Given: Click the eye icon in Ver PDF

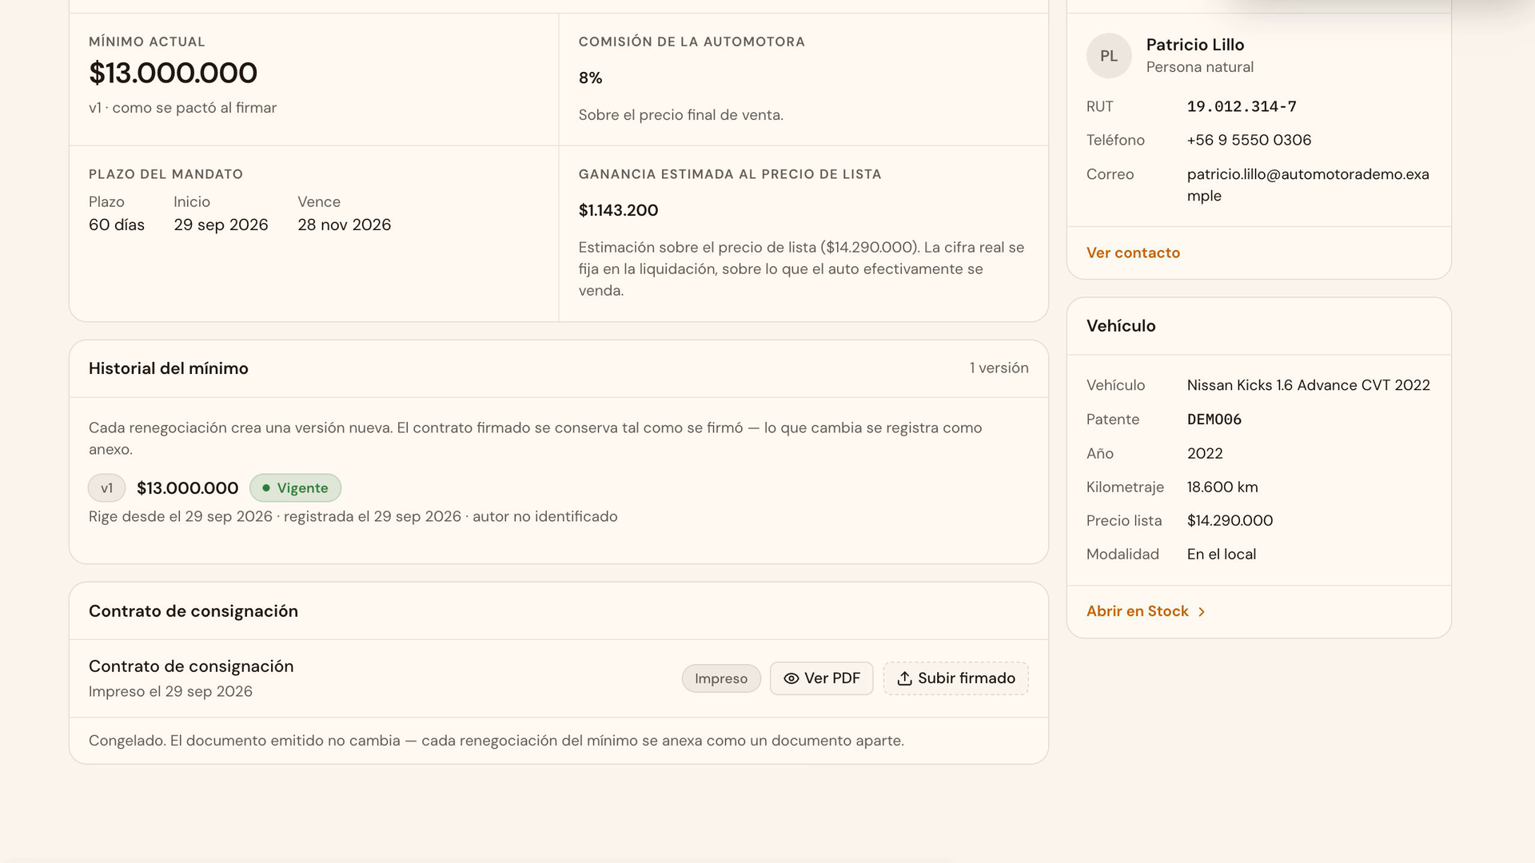Looking at the screenshot, I should tap(791, 678).
